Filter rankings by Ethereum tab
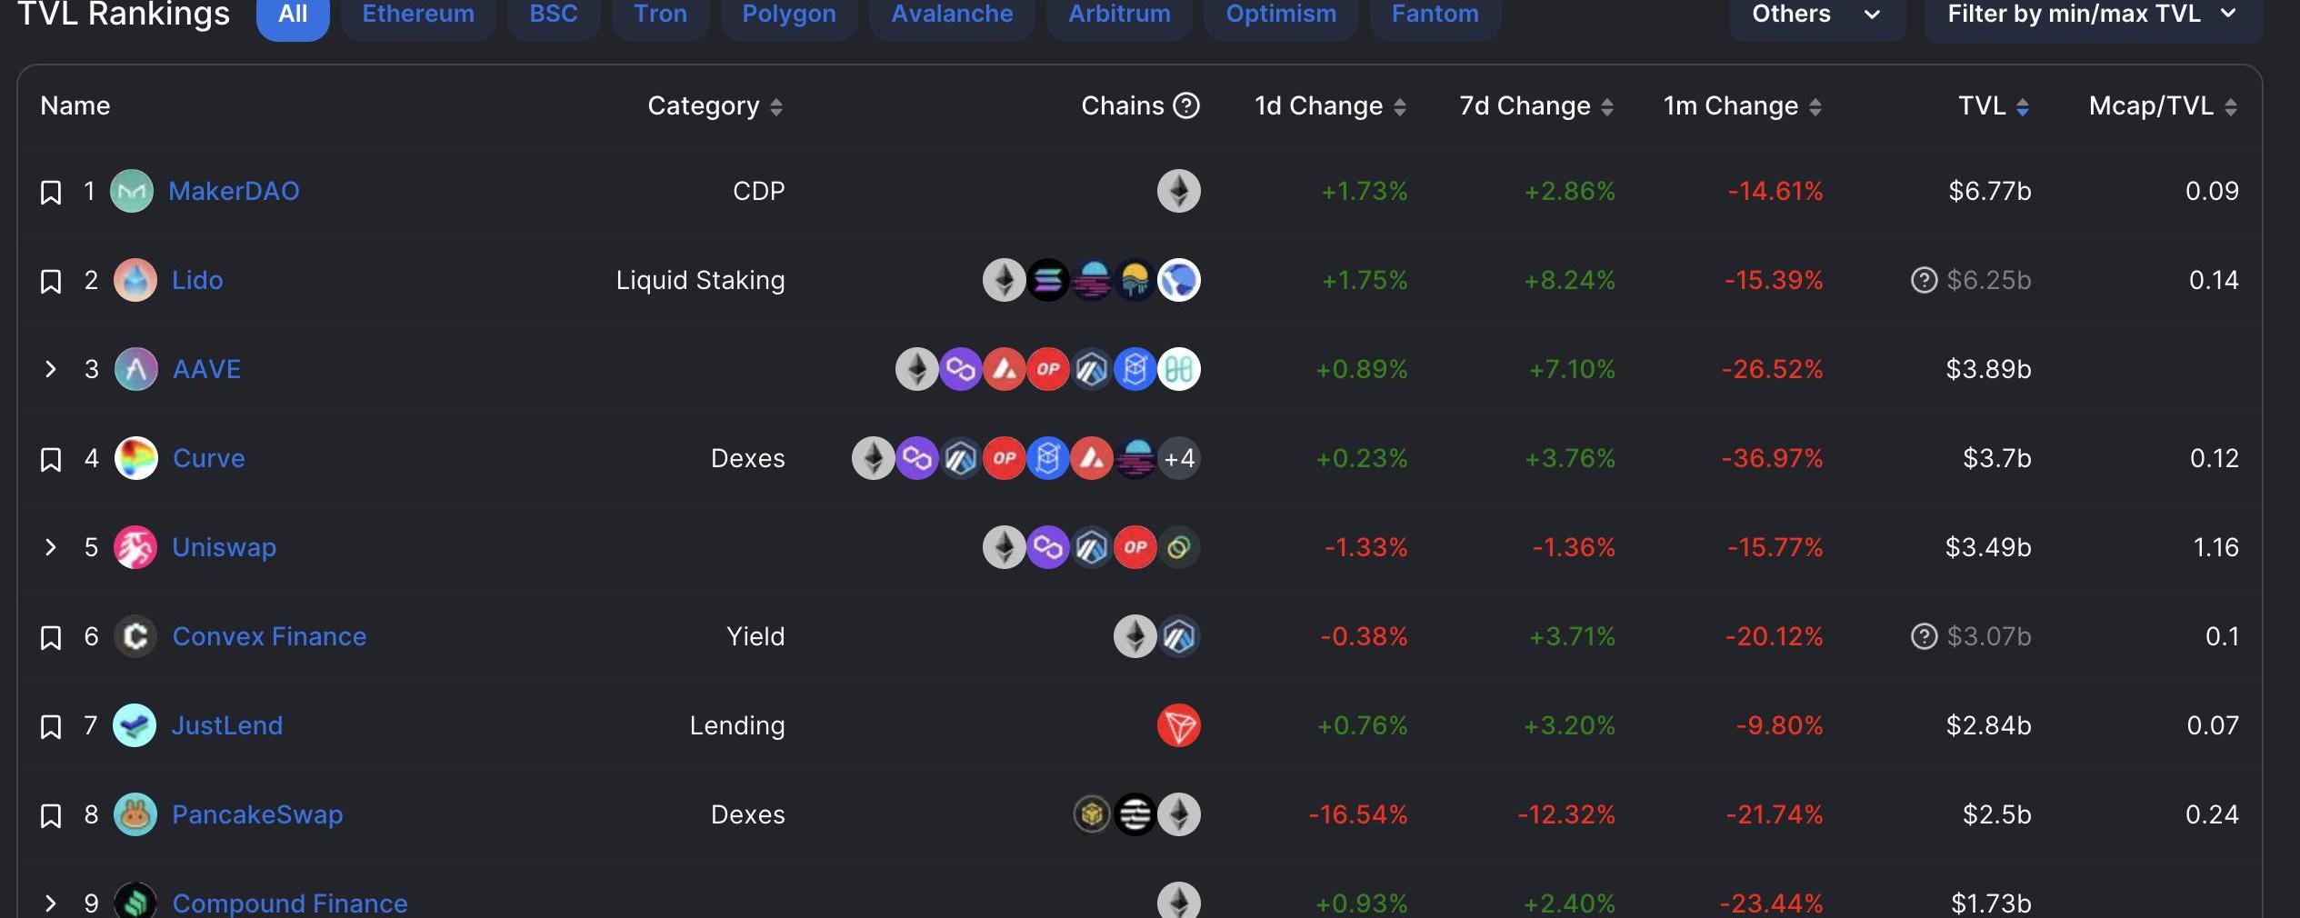Viewport: 2300px width, 918px height. tap(418, 15)
